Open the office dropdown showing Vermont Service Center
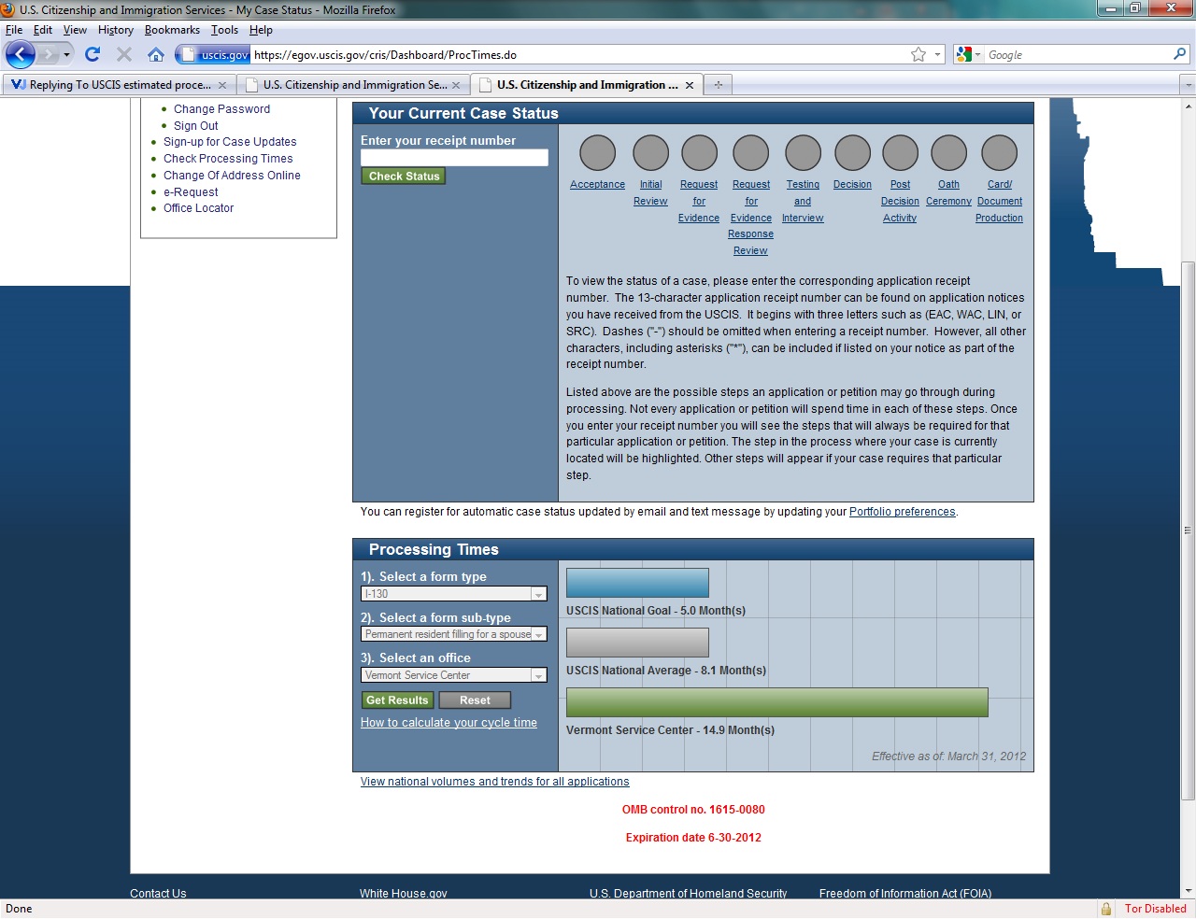The height and width of the screenshot is (919, 1196). (454, 675)
